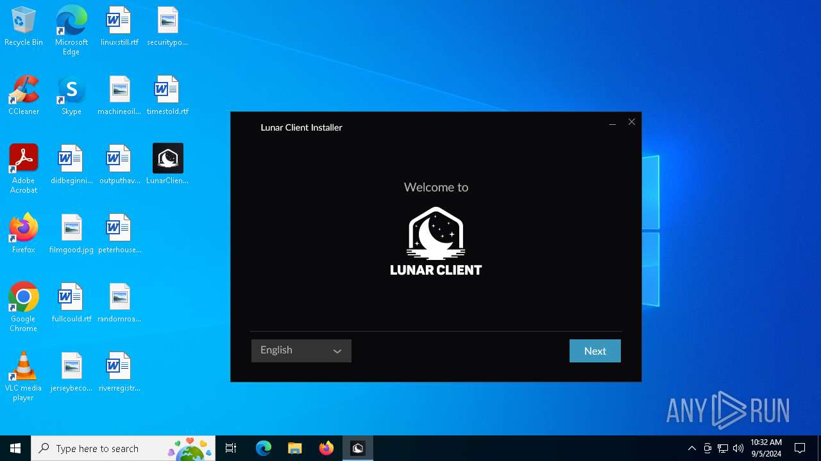Select randomroa... image file icon
Screen dimensions: 821x461
pyautogui.click(x=119, y=303)
